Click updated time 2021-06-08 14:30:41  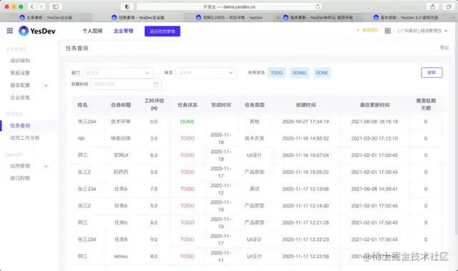374,189
